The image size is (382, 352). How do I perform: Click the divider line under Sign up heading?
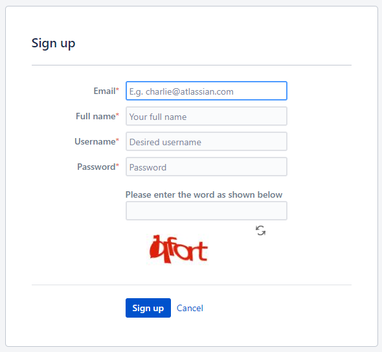pos(192,65)
